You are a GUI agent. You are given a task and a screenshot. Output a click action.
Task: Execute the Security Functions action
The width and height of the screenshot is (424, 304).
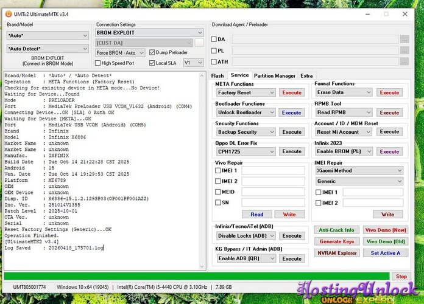292,132
